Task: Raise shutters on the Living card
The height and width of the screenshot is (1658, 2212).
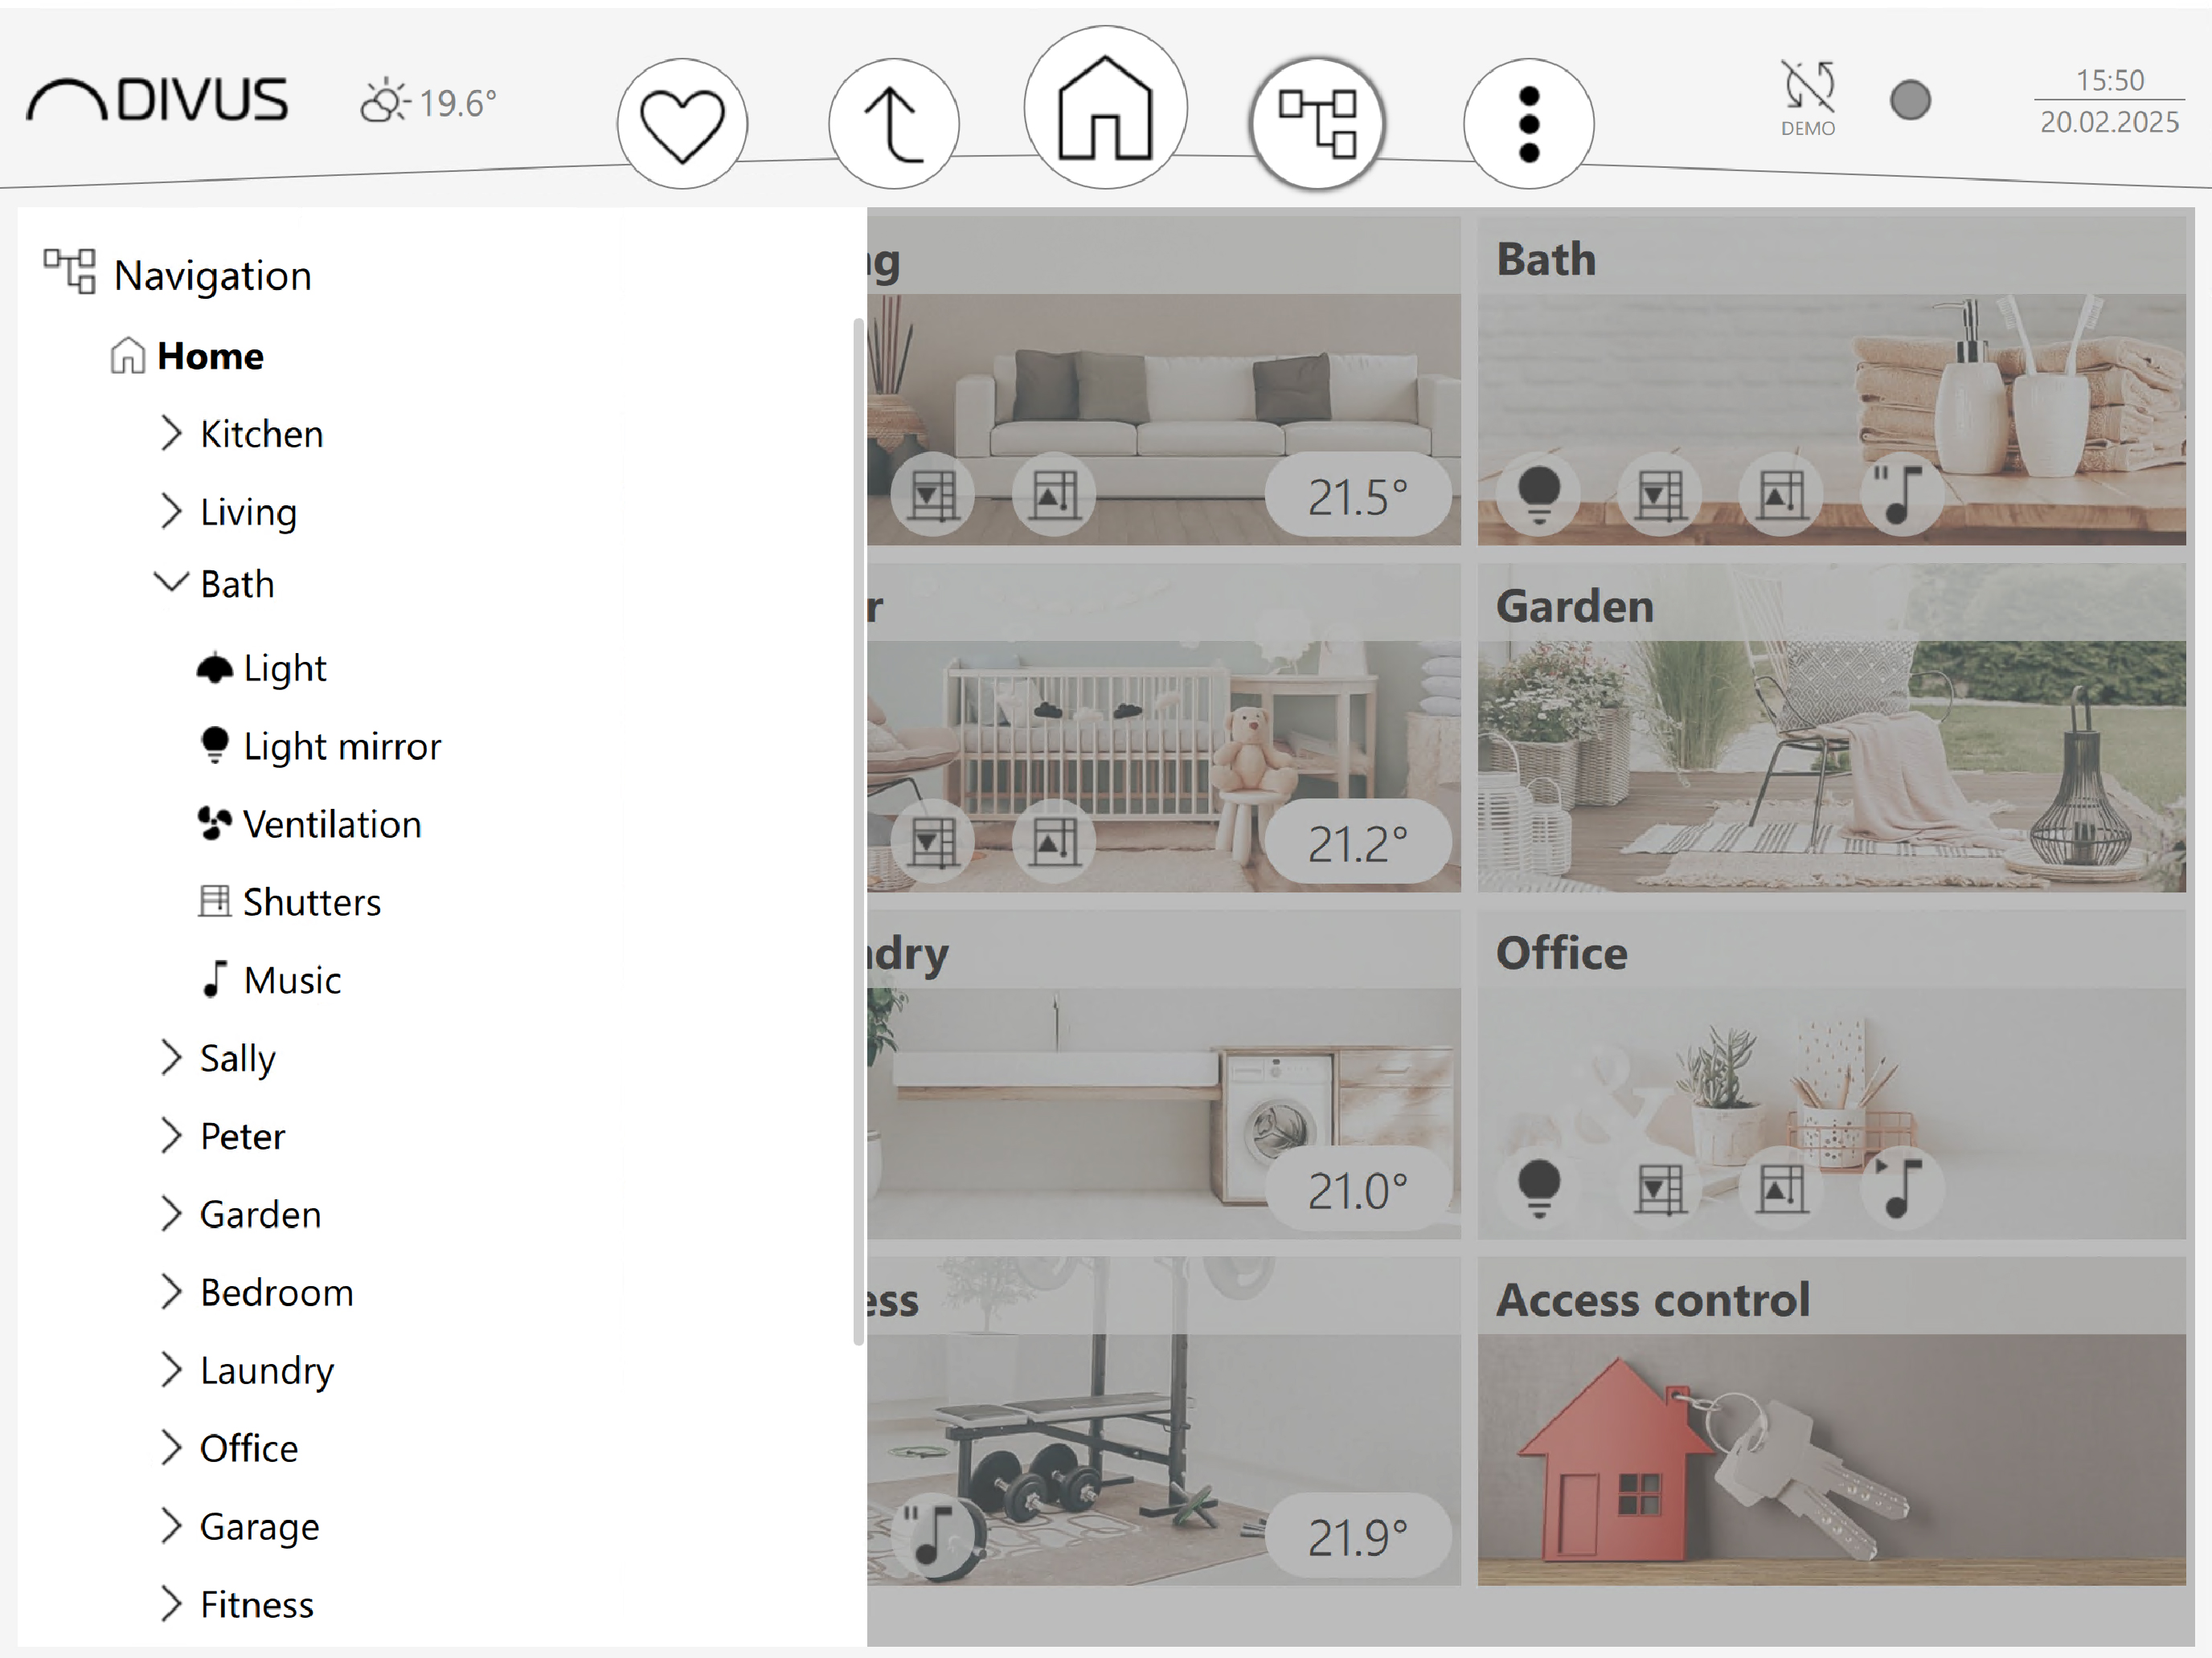Action: pyautogui.click(x=1054, y=494)
